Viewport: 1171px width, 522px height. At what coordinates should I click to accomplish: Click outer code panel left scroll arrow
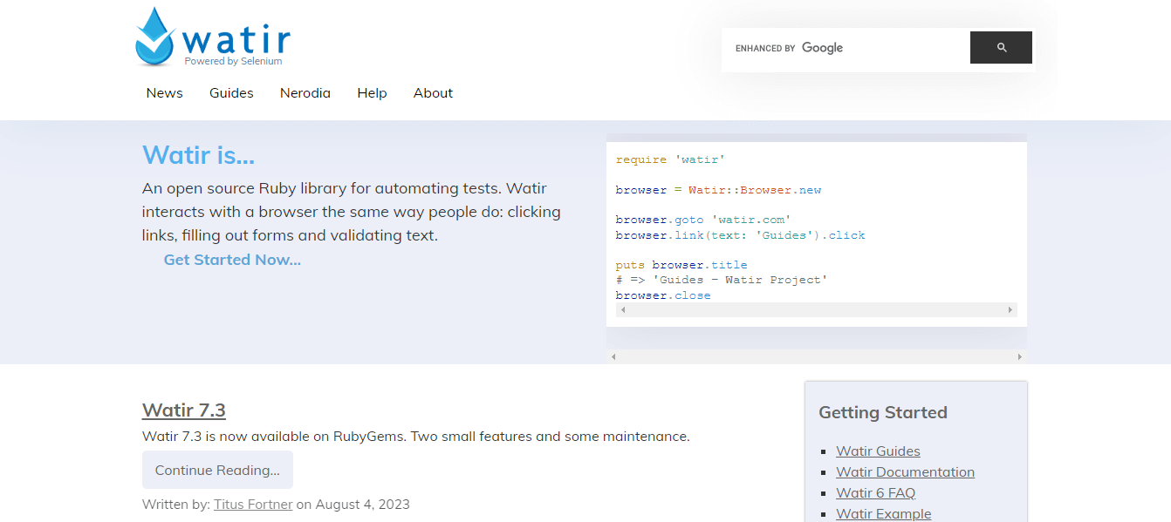tap(613, 357)
